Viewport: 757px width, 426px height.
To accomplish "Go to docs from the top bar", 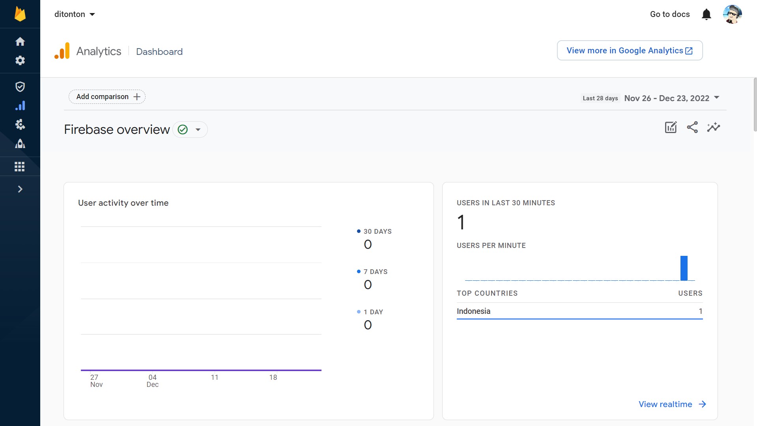I will tap(669, 14).
